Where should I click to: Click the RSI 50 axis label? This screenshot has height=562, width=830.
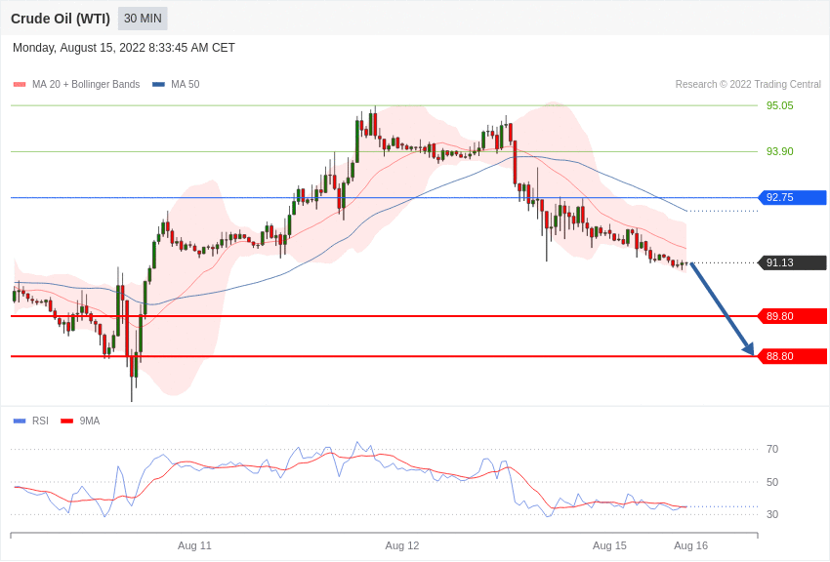pyautogui.click(x=772, y=482)
